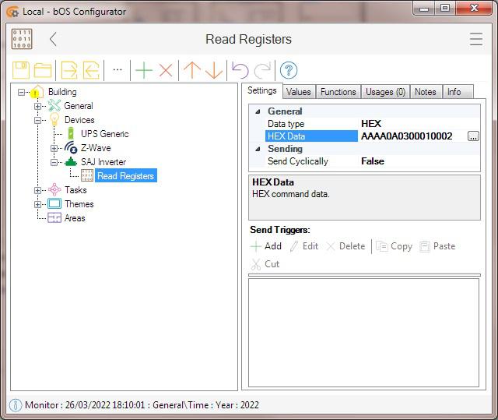The width and height of the screenshot is (498, 420).
Task: Click the green plus add icon
Action: 144,70
